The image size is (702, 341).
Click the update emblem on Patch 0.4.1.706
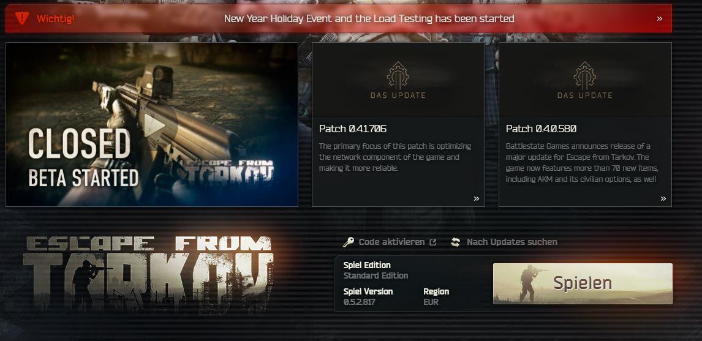398,75
